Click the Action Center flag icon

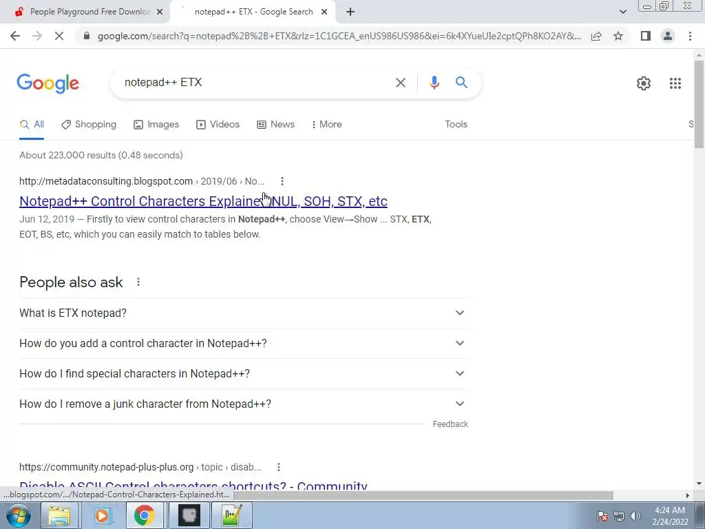point(602,516)
